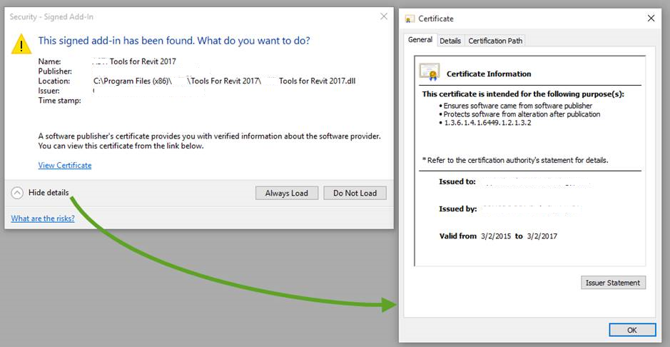Click the Issuer: label in the security dialog
This screenshot has height=347, width=670.
click(49, 91)
